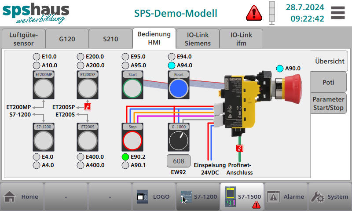Click the EW92 value field showing 608
This screenshot has height=211, width=352.
click(179, 161)
